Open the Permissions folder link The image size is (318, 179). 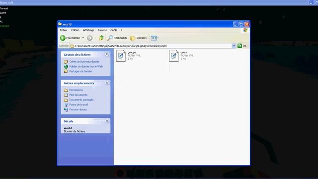click(76, 90)
